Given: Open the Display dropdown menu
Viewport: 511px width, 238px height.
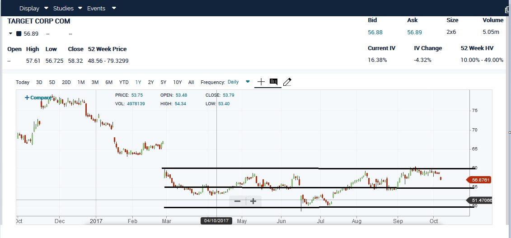Looking at the screenshot, I should (33, 8).
